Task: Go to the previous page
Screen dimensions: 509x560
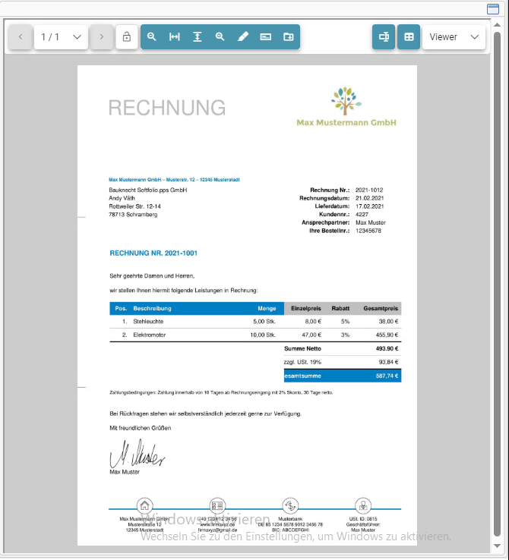Action: pyautogui.click(x=21, y=36)
